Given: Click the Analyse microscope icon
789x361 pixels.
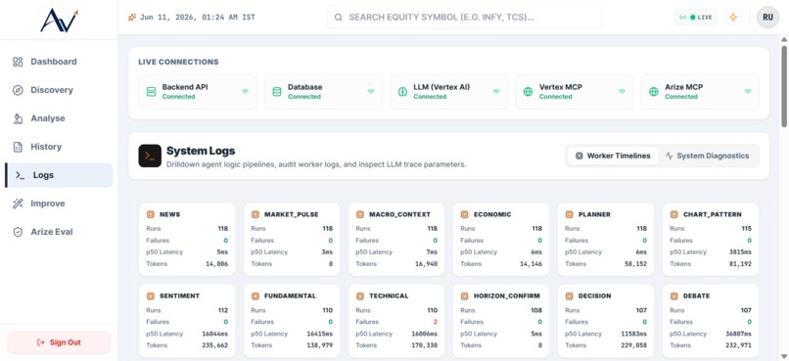Looking at the screenshot, I should (19, 118).
